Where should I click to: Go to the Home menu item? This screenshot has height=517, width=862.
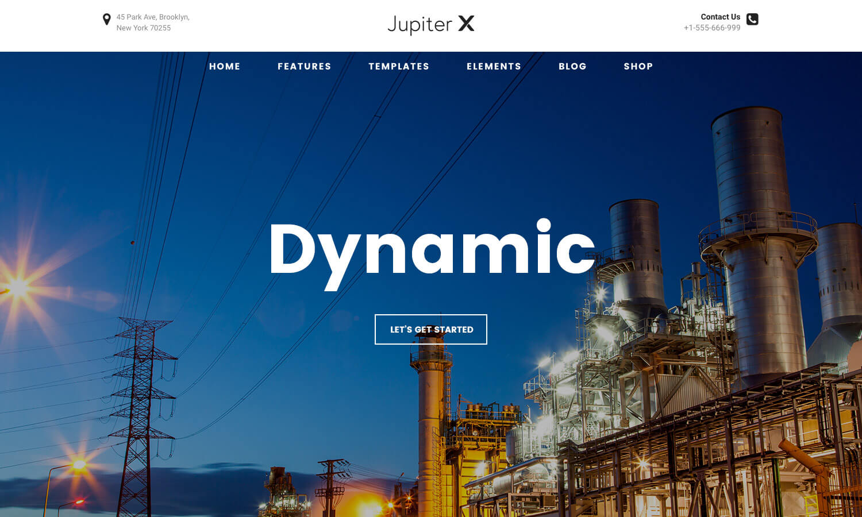pyautogui.click(x=225, y=67)
